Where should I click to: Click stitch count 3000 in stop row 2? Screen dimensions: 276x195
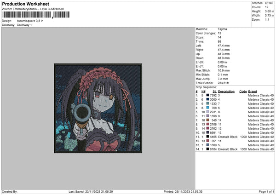click(x=213, y=99)
